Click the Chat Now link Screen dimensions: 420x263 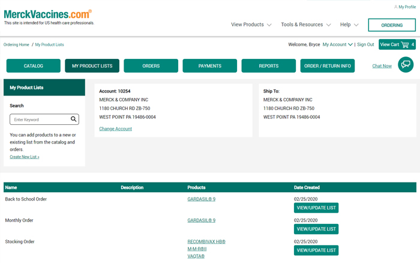382,66
